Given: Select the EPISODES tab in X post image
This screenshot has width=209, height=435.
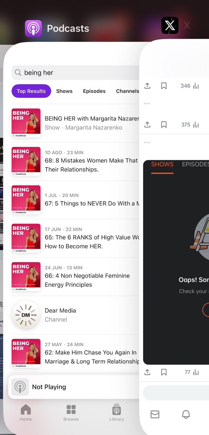Looking at the screenshot, I should [195, 164].
